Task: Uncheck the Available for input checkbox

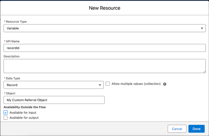Action: 6,112
